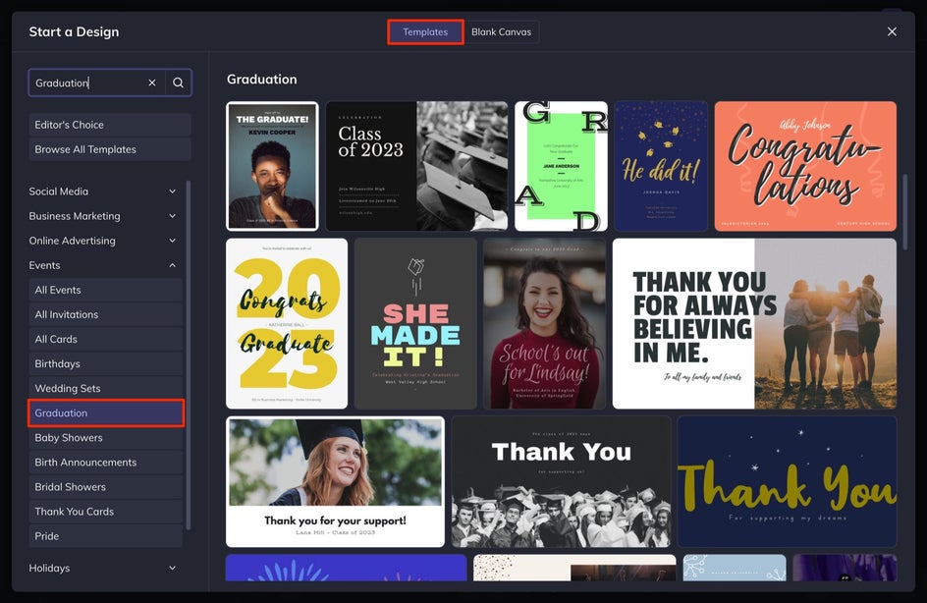
Task: Switch to the Templates tab
Action: pos(425,32)
